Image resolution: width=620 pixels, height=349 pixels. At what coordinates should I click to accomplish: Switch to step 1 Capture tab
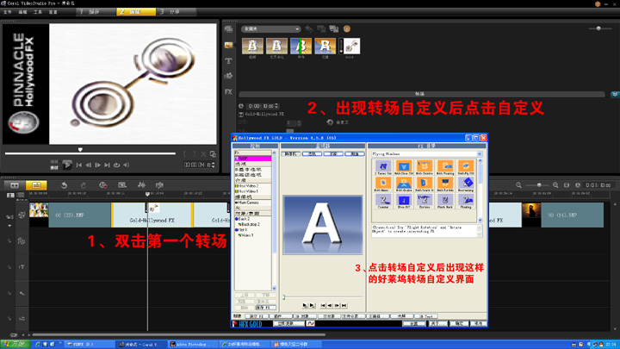point(96,12)
